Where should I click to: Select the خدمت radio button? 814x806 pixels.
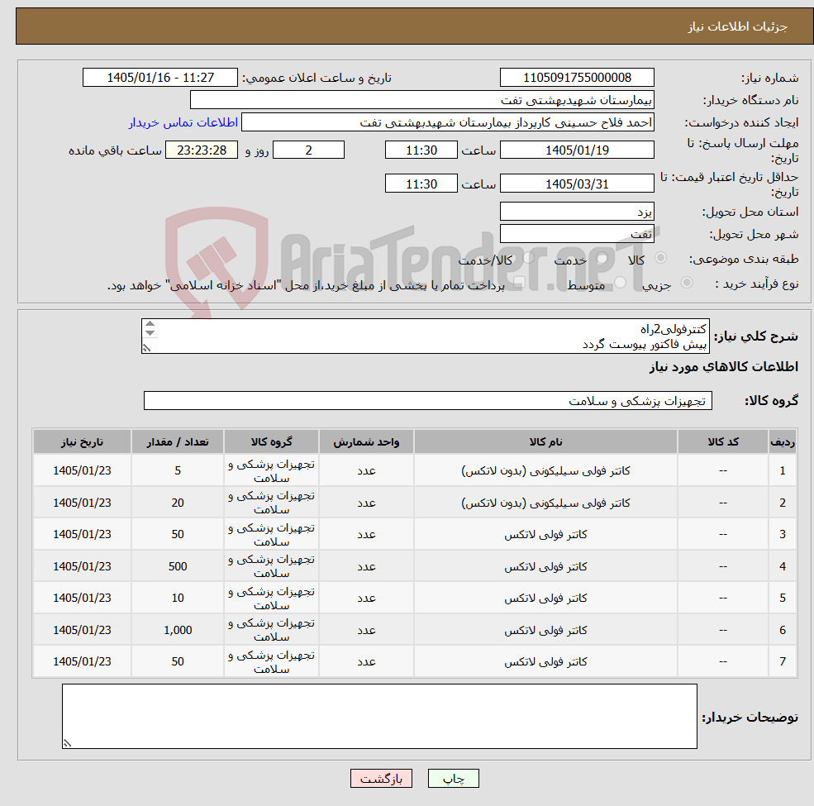tap(602, 258)
